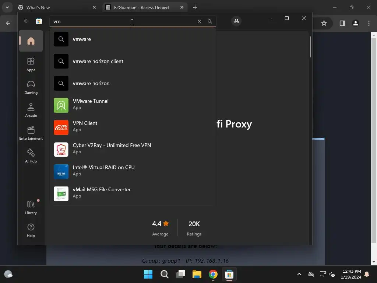This screenshot has height=283, width=377.
Task: Click the Microsoft Store logo icon
Action: point(39,21)
